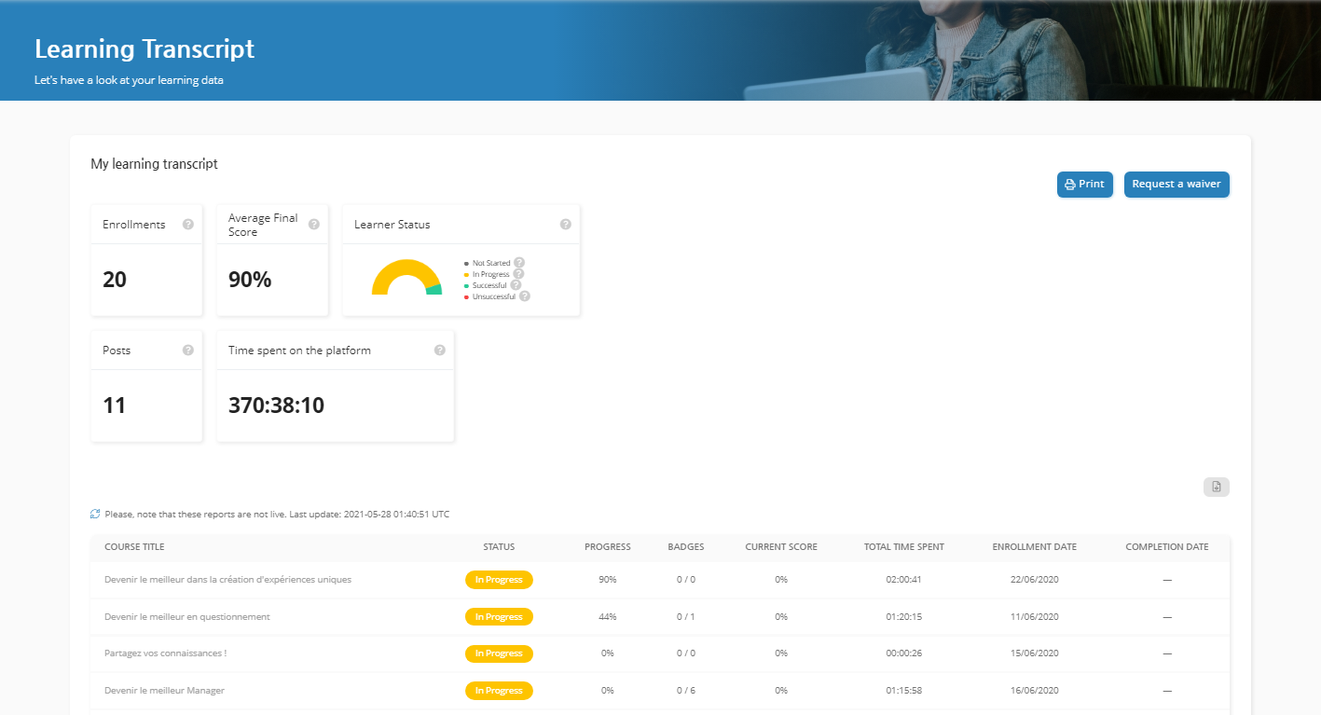
Task: Click the refresh icon beside the last update note
Action: coord(94,513)
